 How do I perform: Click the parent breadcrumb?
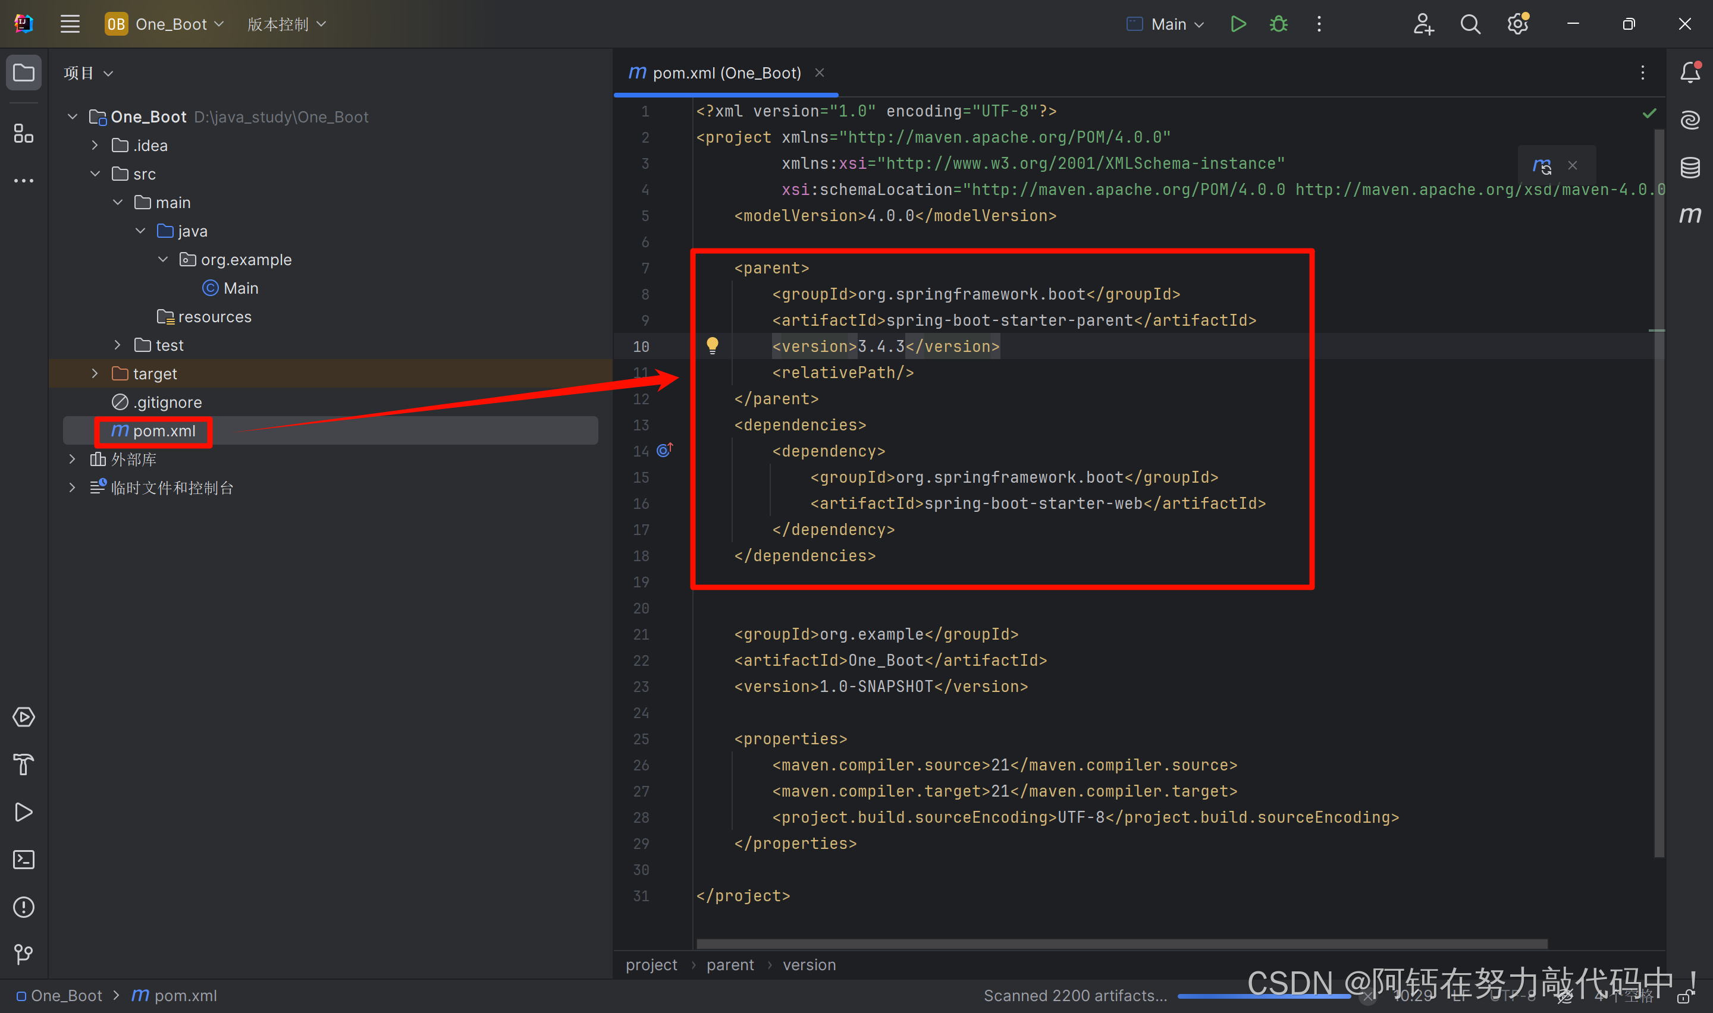(x=730, y=964)
